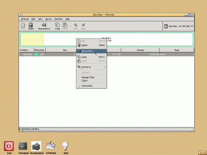Launch GParted from desktop icon
The image size is (207, 155).
(51, 146)
